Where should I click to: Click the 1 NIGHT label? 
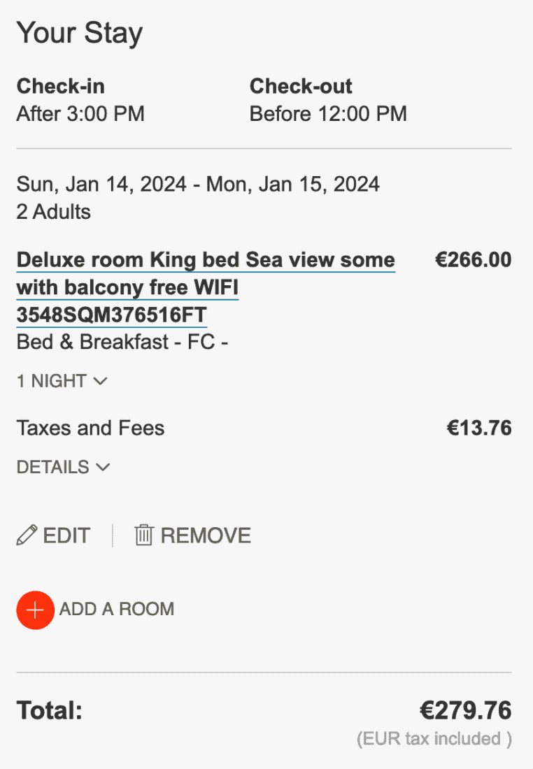click(x=52, y=381)
